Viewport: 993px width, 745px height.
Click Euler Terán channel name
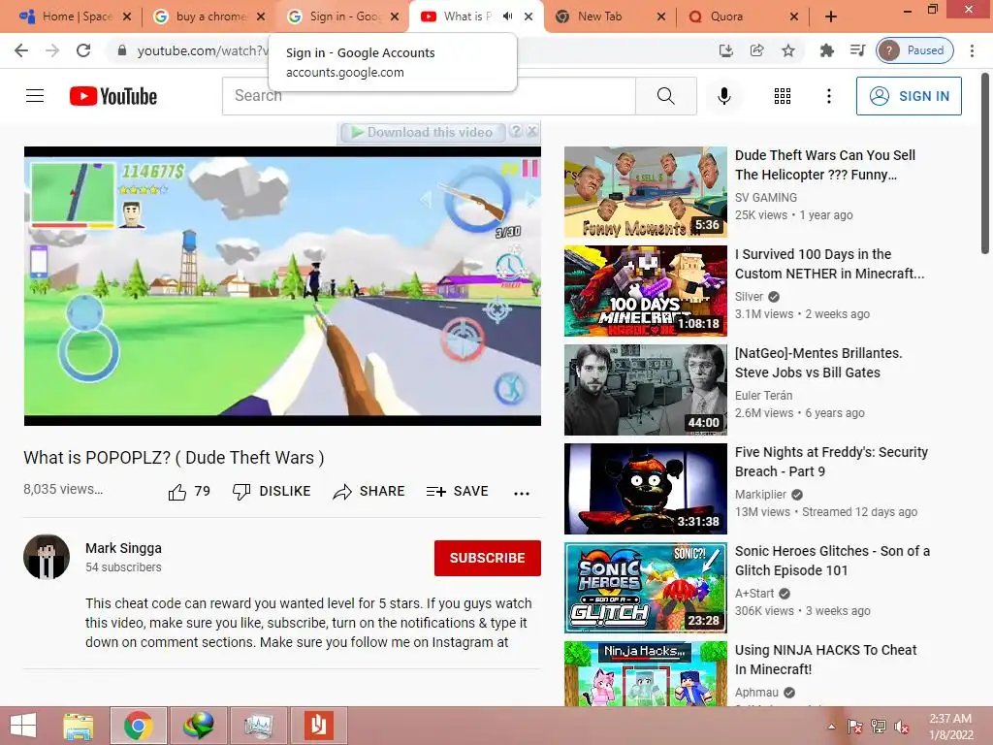coord(763,396)
